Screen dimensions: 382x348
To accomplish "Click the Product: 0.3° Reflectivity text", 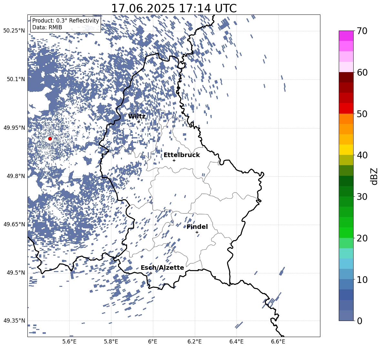I will pyautogui.click(x=66, y=21).
